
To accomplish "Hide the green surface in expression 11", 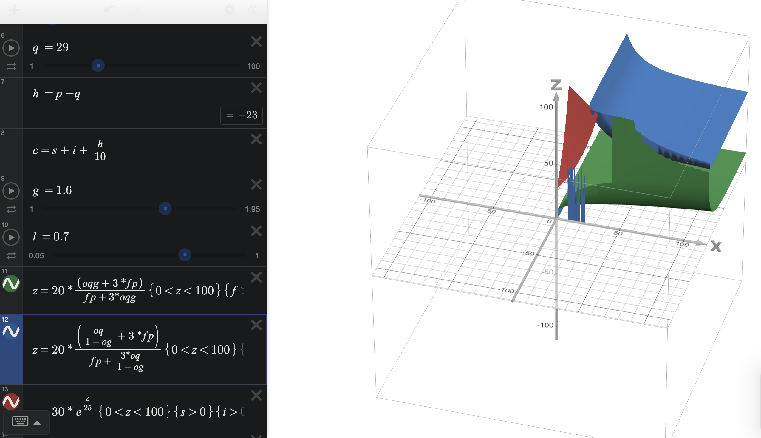I will (11, 283).
